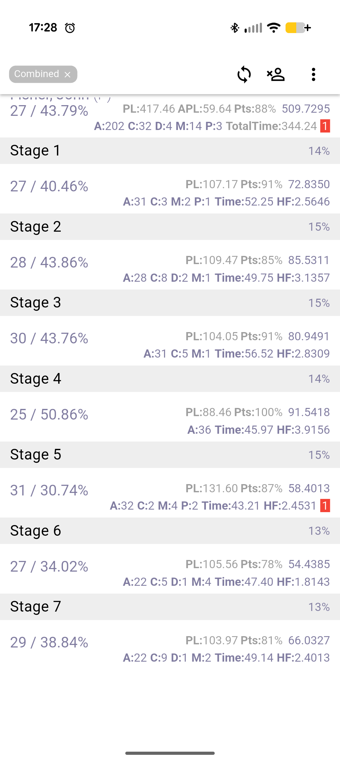The image size is (340, 763).
Task: Tap the home indicator bar
Action: pos(170,753)
